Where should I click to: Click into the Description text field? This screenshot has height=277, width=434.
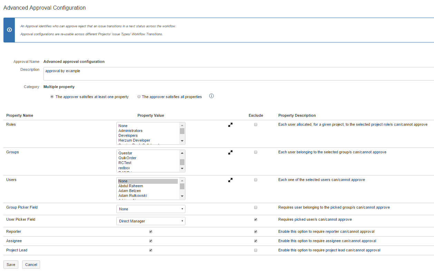238,74
